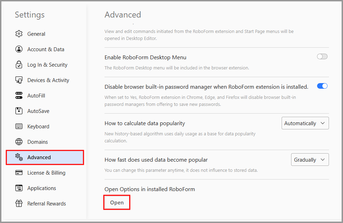The image size is (343, 223).
Task: Click the Account & Data person icon
Action: 19,49
